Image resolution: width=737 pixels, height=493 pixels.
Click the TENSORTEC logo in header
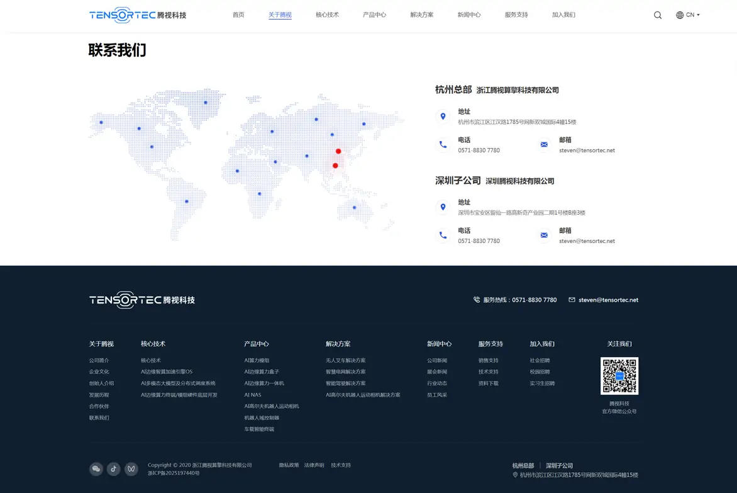pyautogui.click(x=137, y=15)
